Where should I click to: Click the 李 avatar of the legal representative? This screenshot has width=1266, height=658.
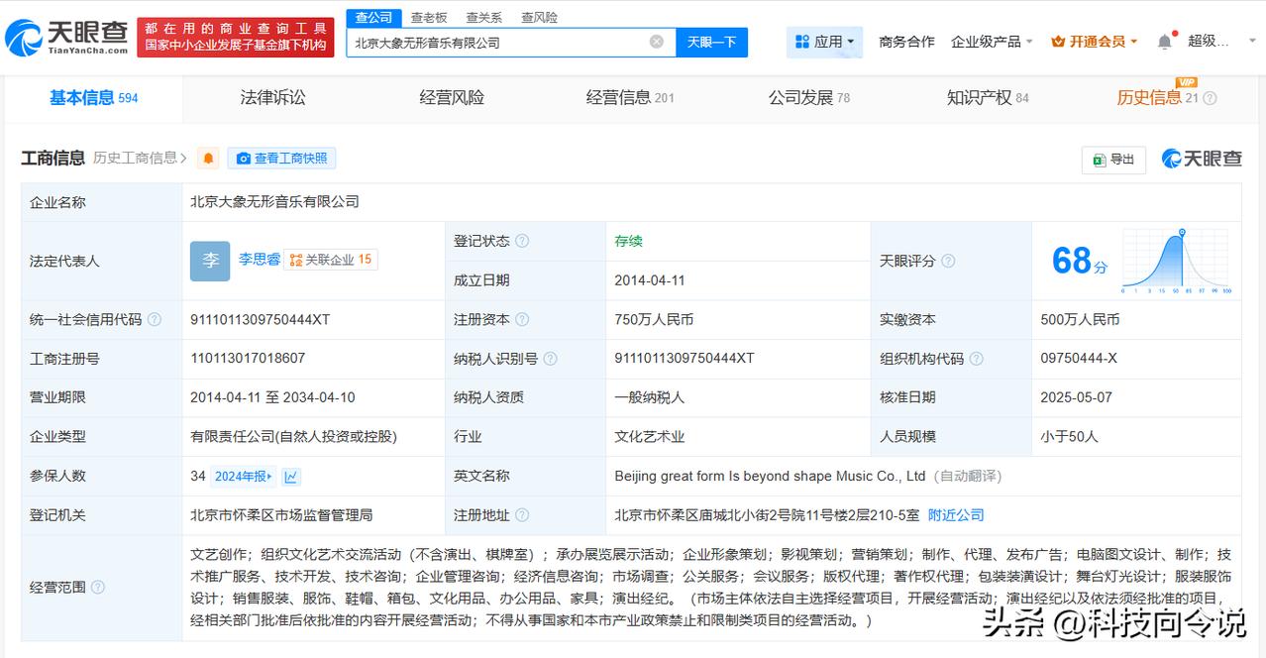[210, 261]
